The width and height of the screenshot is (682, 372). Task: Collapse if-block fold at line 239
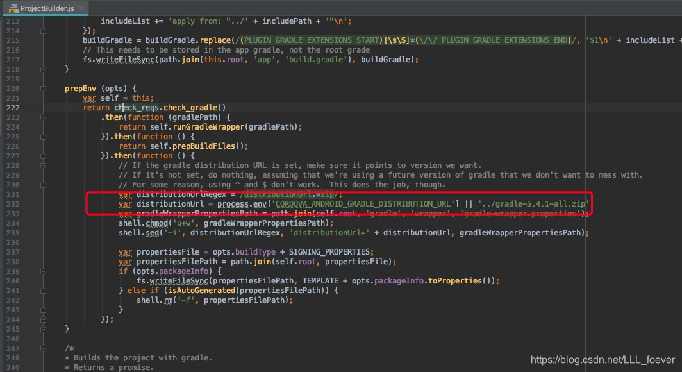click(x=43, y=271)
